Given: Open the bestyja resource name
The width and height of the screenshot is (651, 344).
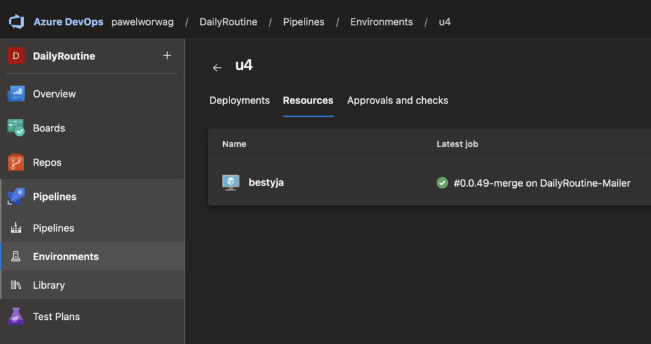Looking at the screenshot, I should pos(266,183).
